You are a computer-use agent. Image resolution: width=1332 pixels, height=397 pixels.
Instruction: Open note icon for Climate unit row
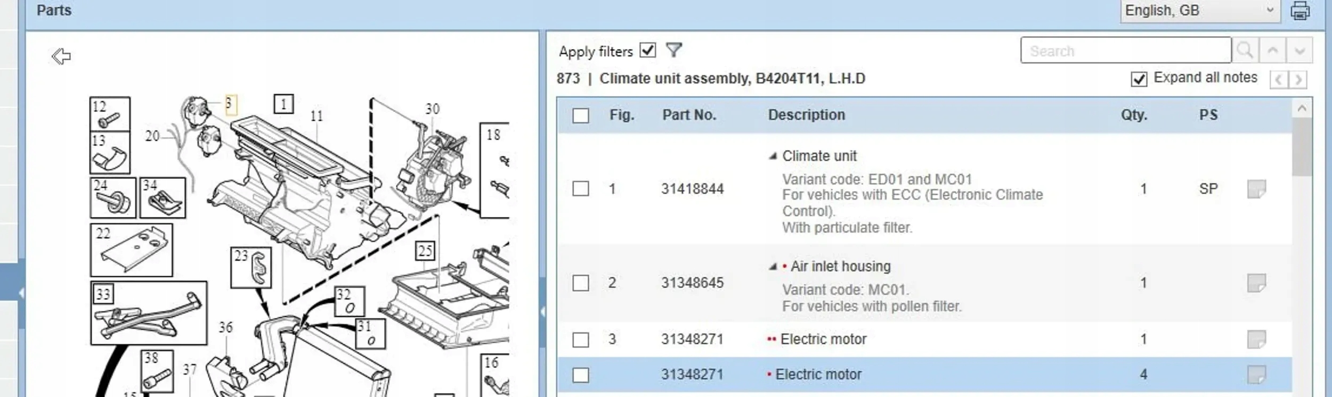(1256, 189)
